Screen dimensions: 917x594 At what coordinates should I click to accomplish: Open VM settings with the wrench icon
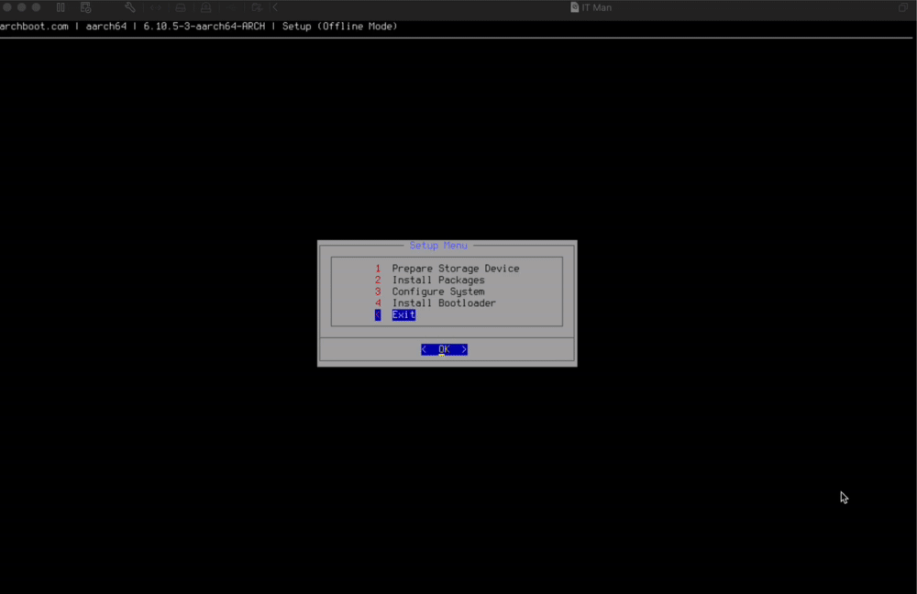click(x=130, y=7)
